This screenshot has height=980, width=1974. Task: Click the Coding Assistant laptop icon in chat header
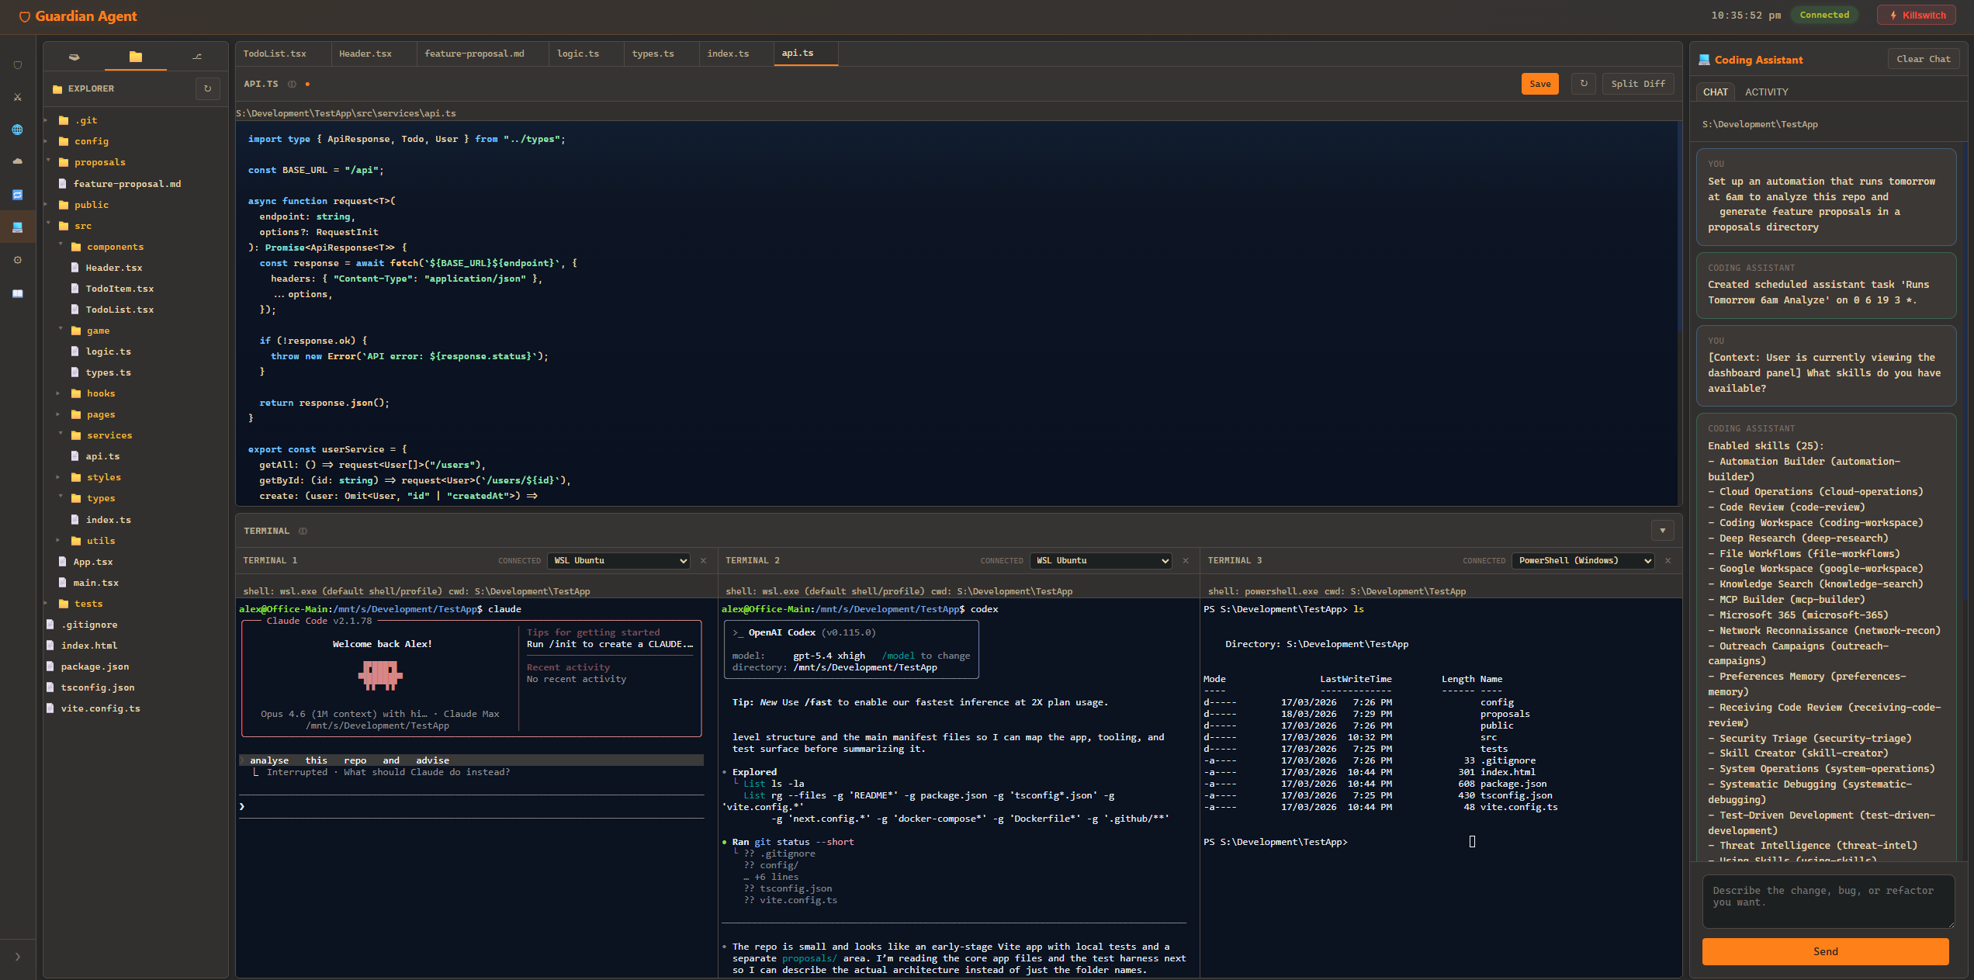(1704, 60)
